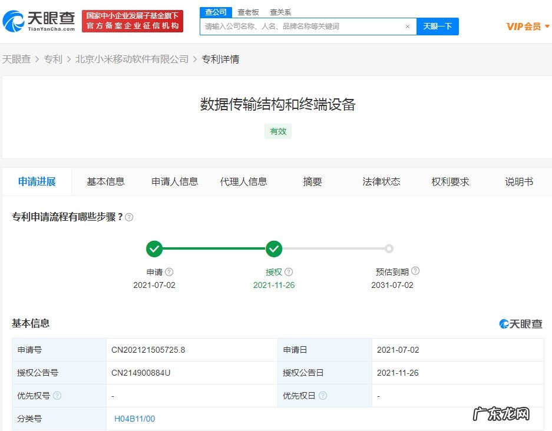
Task: Open the H04B11/00 classification link
Action: (134, 419)
